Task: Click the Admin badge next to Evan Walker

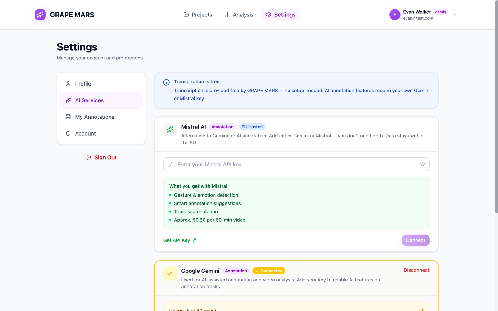Action: coord(440,12)
